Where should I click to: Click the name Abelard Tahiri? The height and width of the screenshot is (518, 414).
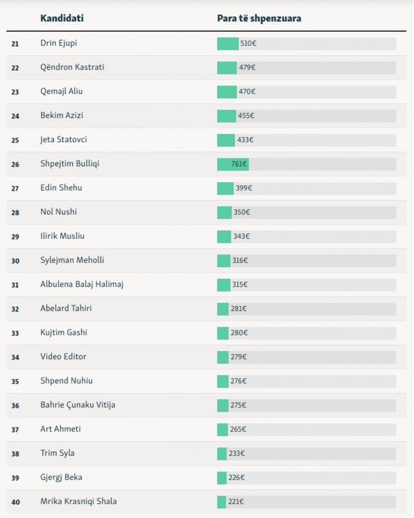pyautogui.click(x=66, y=308)
